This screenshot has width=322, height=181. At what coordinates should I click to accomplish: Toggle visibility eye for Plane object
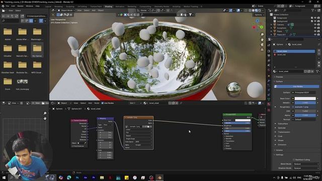tap(315, 31)
